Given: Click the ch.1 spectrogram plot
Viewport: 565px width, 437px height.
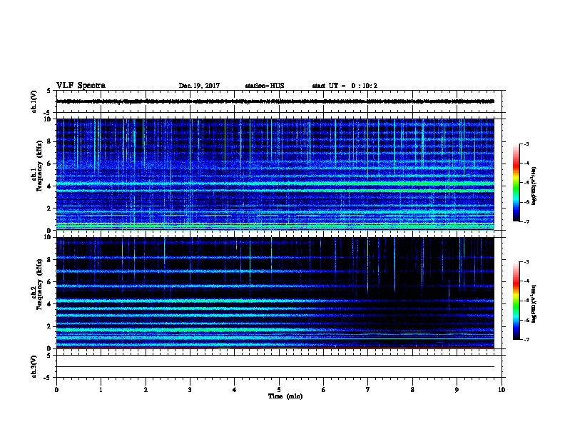Looking at the screenshot, I should pos(275,174).
